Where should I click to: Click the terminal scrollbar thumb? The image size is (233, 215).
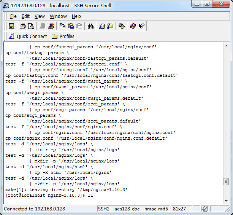pyautogui.click(x=226, y=182)
